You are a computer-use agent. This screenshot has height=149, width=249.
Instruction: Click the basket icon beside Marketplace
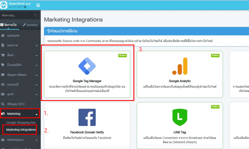point(3,140)
